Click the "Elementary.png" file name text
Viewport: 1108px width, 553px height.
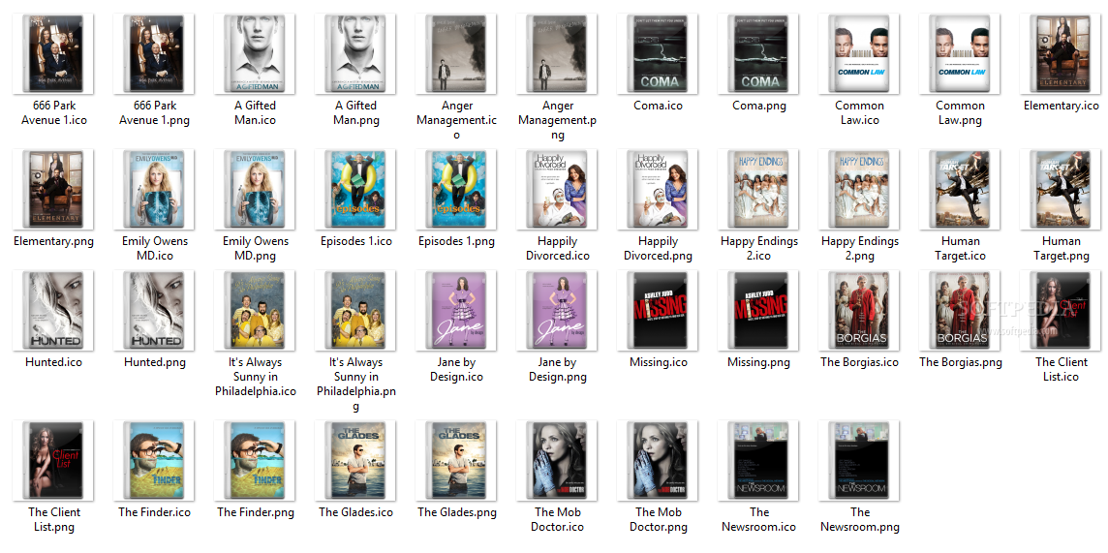[53, 241]
